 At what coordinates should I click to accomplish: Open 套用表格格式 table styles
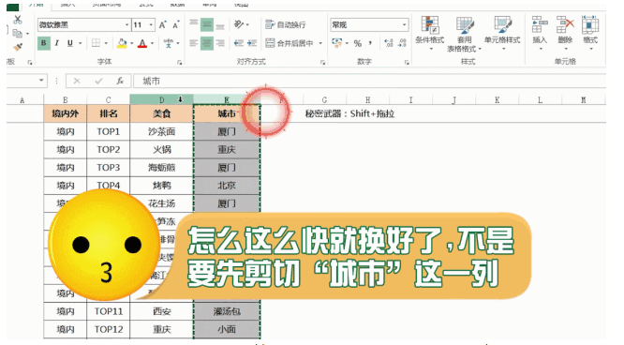[x=464, y=35]
